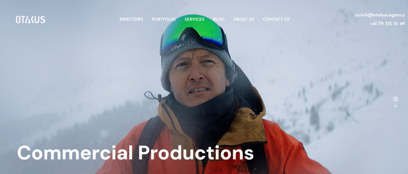
Task: Click the skier's green goggles in hero video
Action: click(x=192, y=33)
